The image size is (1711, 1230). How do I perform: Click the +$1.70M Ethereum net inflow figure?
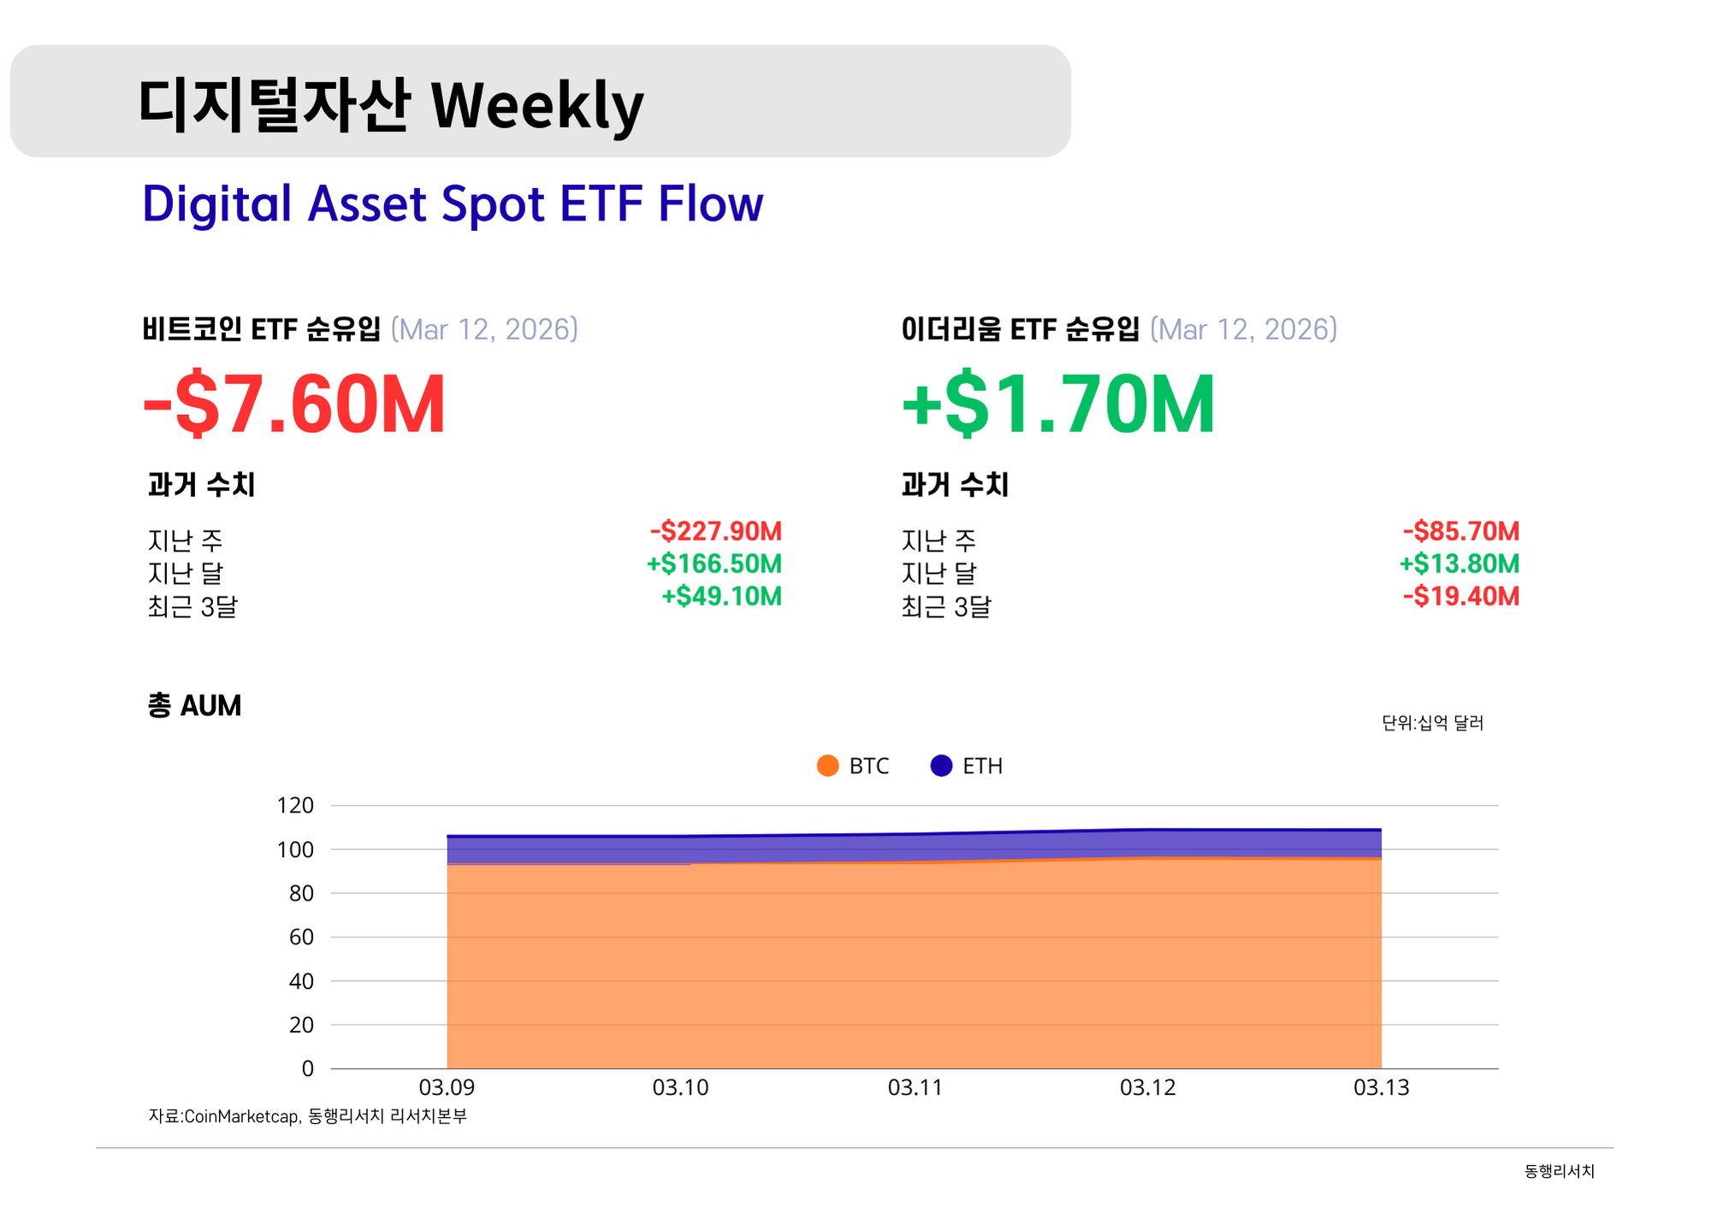[1058, 404]
